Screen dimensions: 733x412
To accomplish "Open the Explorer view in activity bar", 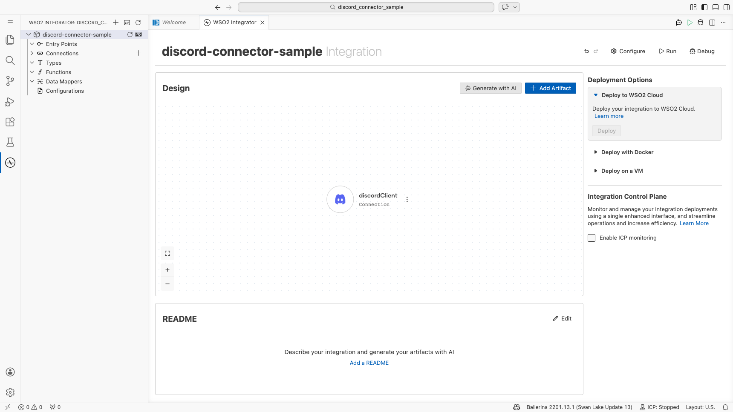I will [10, 40].
